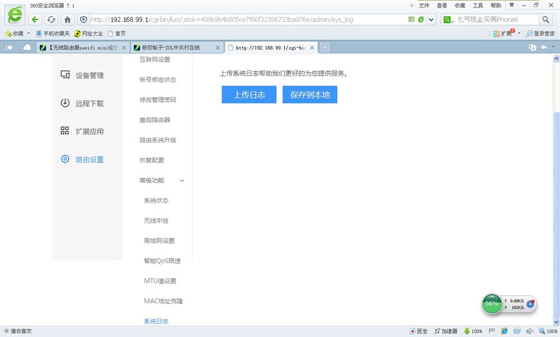Open 路由系统升级 submenu item
This screenshot has width=560, height=337.
[x=158, y=140]
